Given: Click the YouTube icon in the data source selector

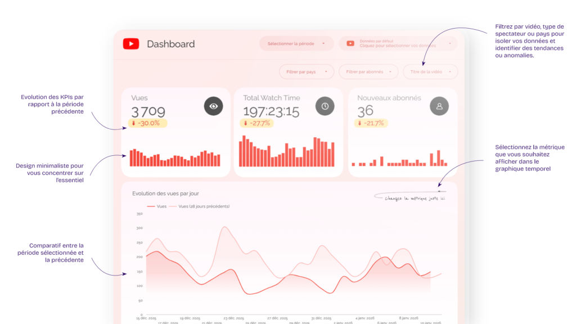Looking at the screenshot, I should (350, 43).
